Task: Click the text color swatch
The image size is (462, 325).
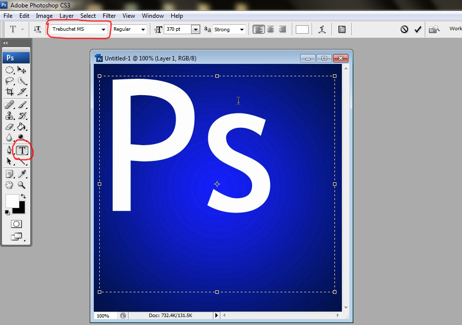Action: (302, 29)
